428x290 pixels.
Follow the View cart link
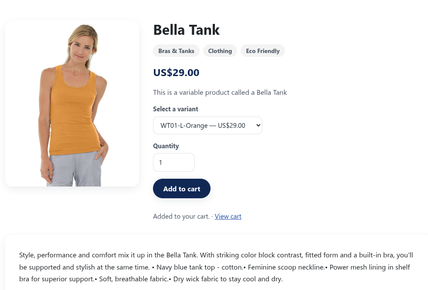point(228,217)
